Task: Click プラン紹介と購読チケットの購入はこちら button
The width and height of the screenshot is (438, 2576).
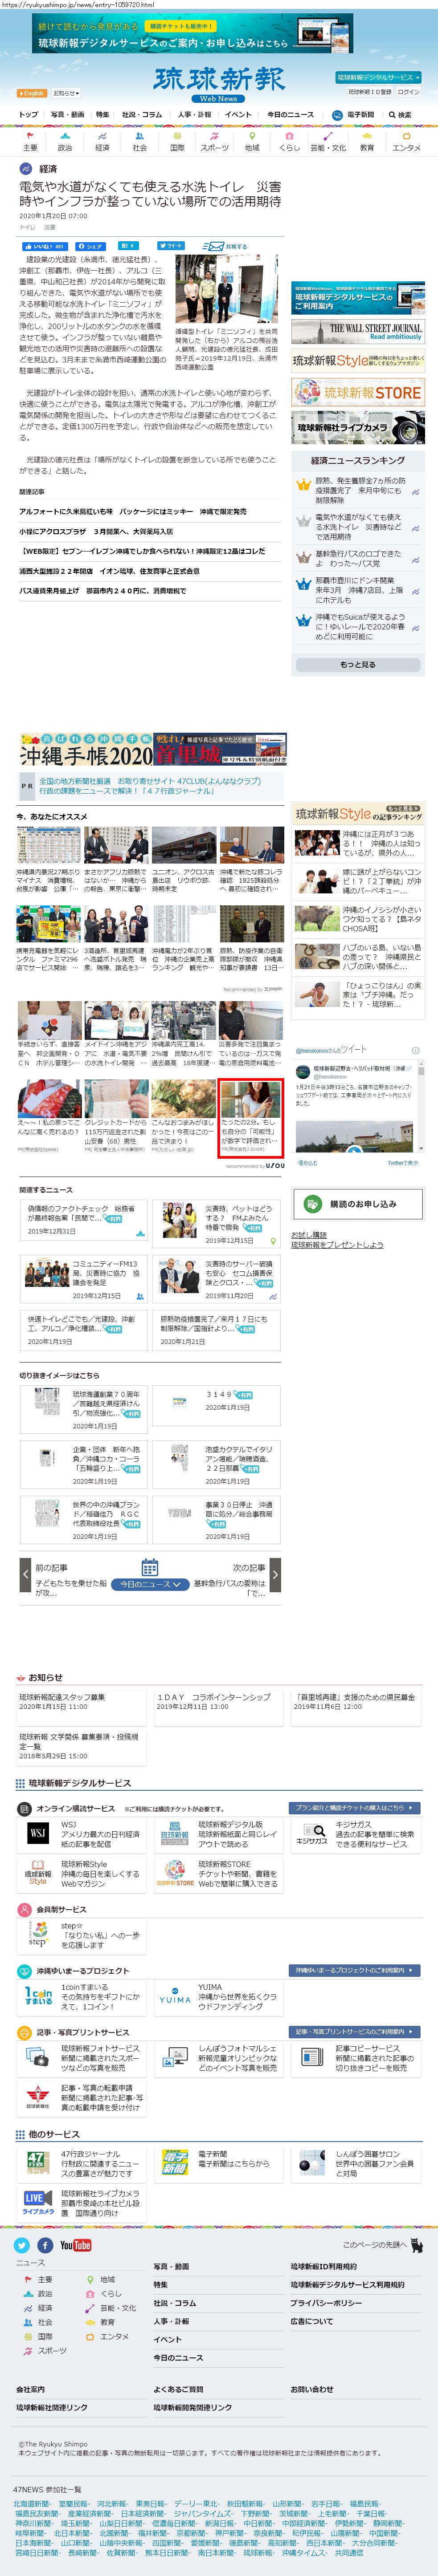Action: pyautogui.click(x=354, y=1808)
